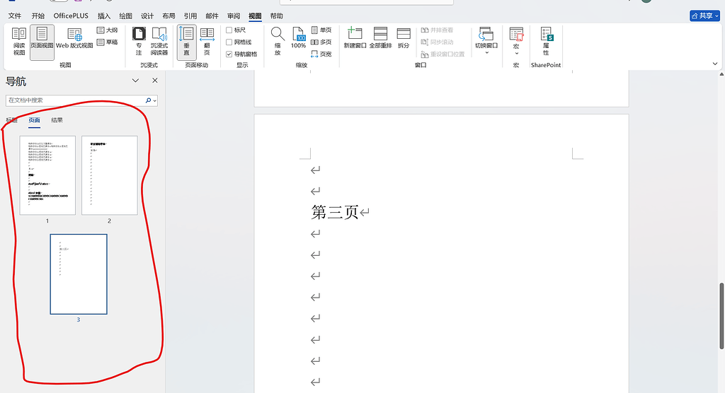Viewport: 725px width, 393px height.
Task: Split the window (拆分)
Action: click(404, 38)
